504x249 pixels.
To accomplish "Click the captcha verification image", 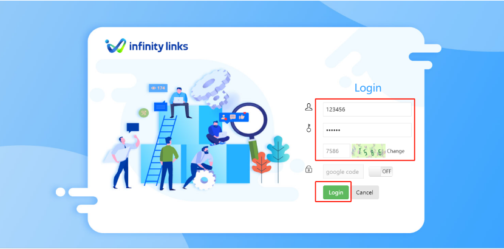I will [369, 151].
